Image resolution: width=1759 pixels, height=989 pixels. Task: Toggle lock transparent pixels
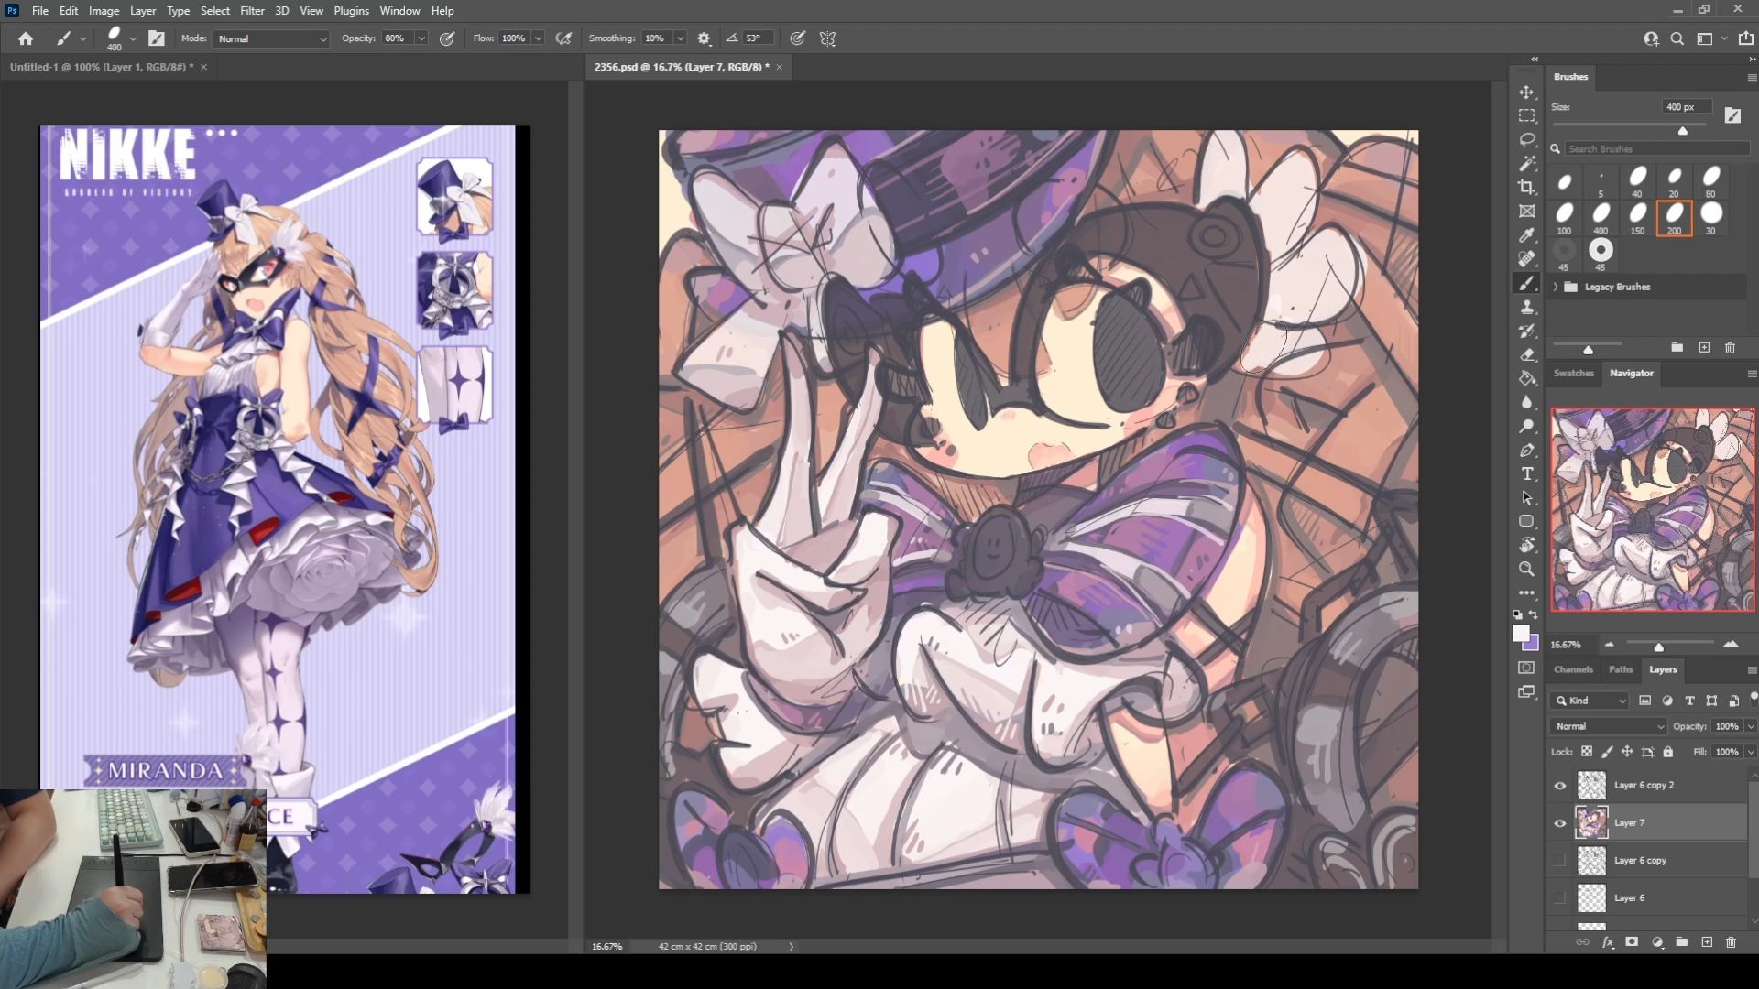pos(1587,752)
